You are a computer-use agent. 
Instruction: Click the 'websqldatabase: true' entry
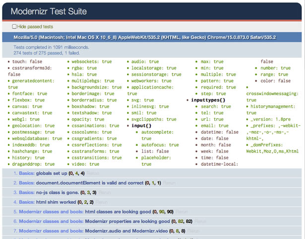click(x=37, y=139)
